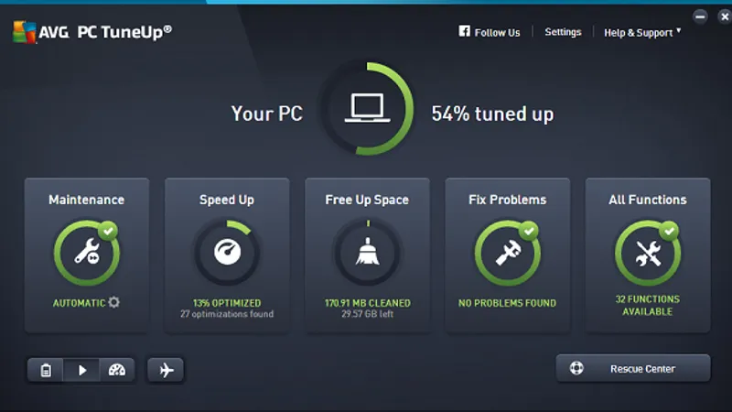Switch to Economy mode battery button
Screen dimensions: 732x412
(45, 370)
